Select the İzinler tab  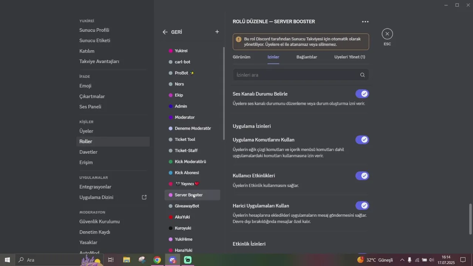click(273, 57)
